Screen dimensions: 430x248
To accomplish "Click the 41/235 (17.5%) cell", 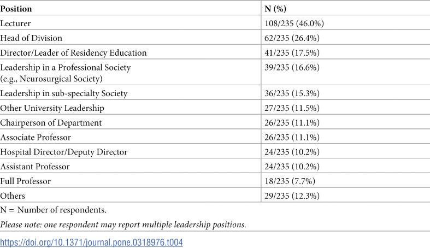I will tap(292, 52).
